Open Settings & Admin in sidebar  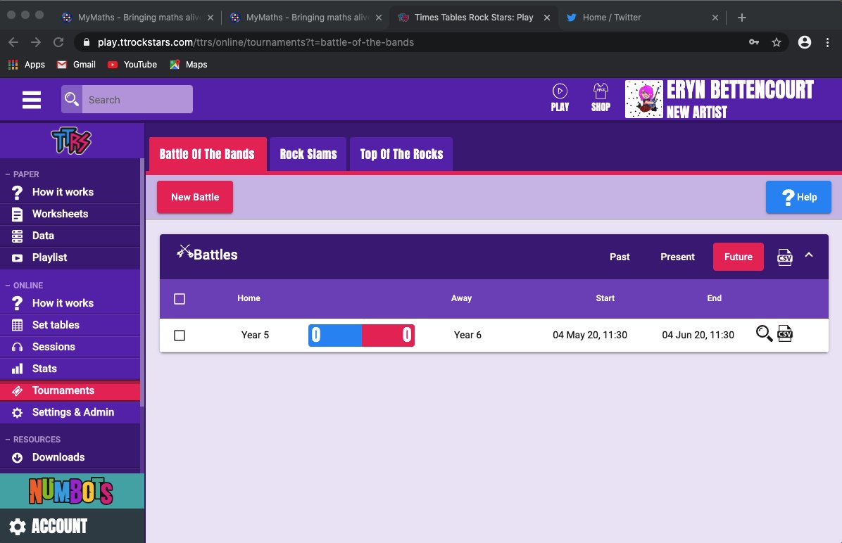(70, 413)
